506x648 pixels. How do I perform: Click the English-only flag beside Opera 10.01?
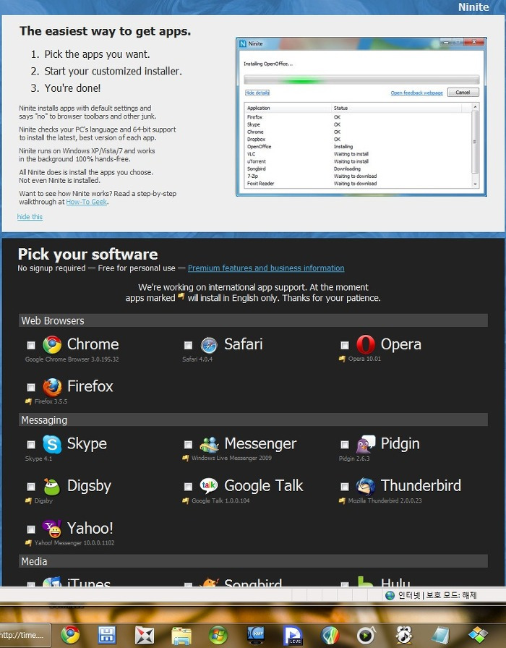tap(342, 359)
